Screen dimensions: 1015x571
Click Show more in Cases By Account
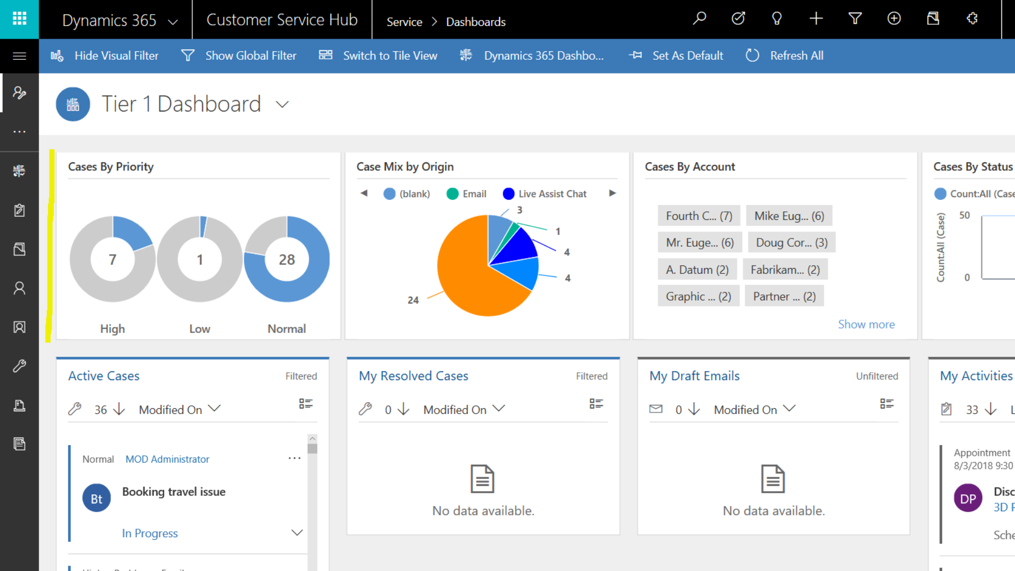[866, 324]
